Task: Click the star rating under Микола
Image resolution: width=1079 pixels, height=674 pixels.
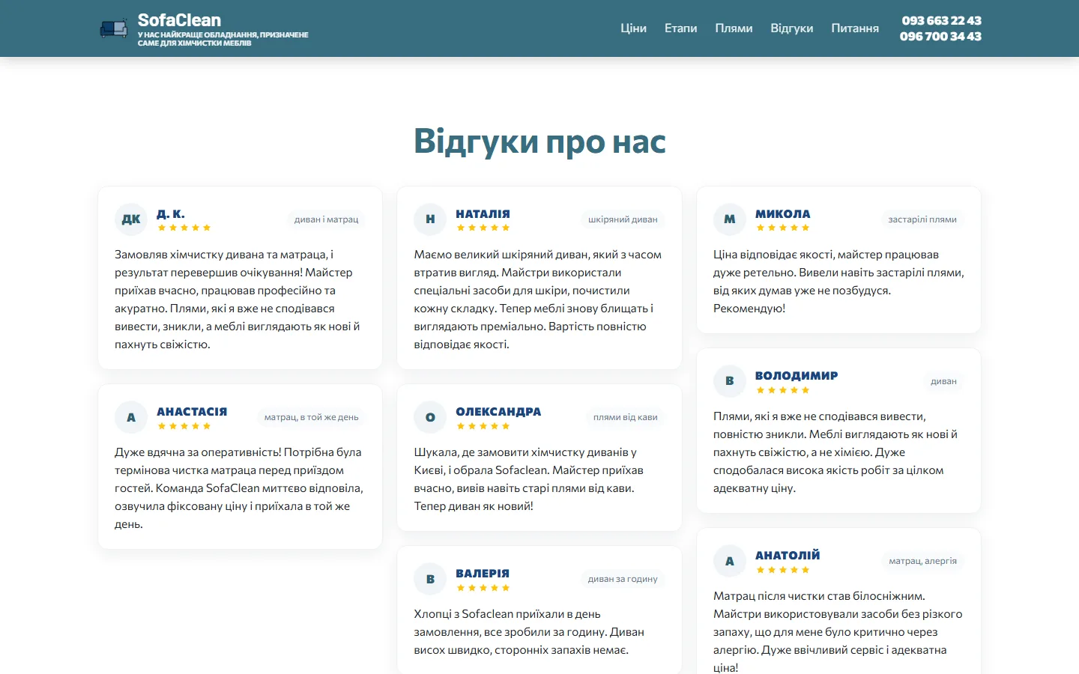Action: pos(783,228)
